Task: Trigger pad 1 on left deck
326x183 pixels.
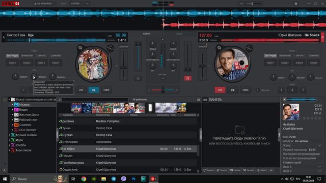Action: pyautogui.click(x=12, y=63)
